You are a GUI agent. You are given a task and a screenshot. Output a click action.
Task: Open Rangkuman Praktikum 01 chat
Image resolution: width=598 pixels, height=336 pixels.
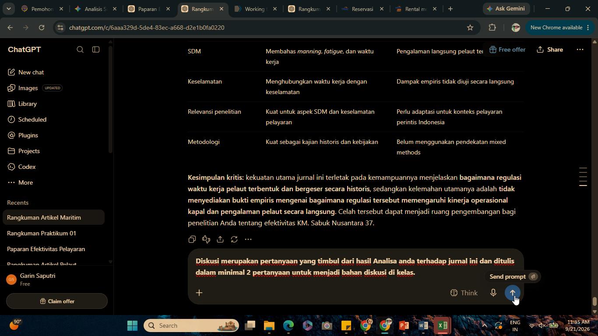(42, 233)
